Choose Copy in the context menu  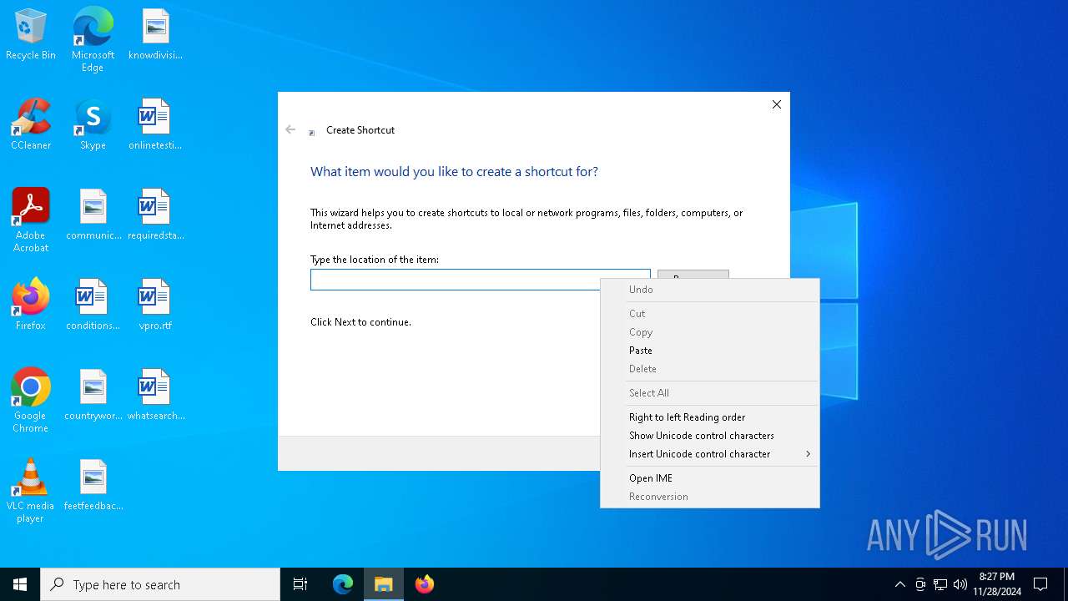point(709,332)
